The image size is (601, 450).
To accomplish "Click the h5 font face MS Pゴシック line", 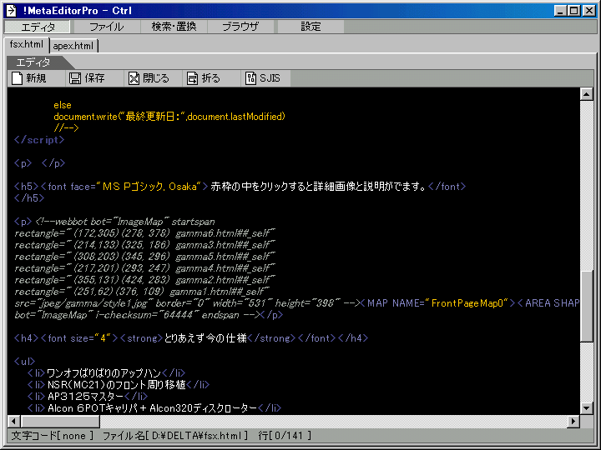I will coord(240,187).
